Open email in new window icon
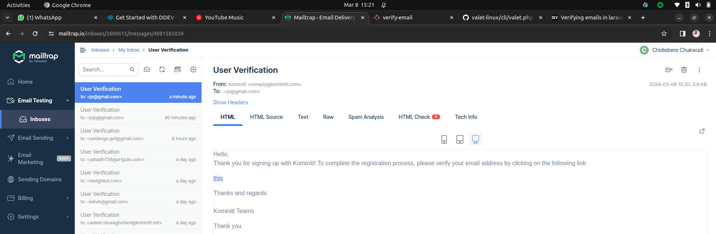This screenshot has height=234, width=716. pyautogui.click(x=702, y=131)
